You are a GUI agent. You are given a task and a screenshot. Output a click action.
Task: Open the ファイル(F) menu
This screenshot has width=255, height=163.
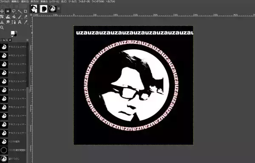(5, 1)
